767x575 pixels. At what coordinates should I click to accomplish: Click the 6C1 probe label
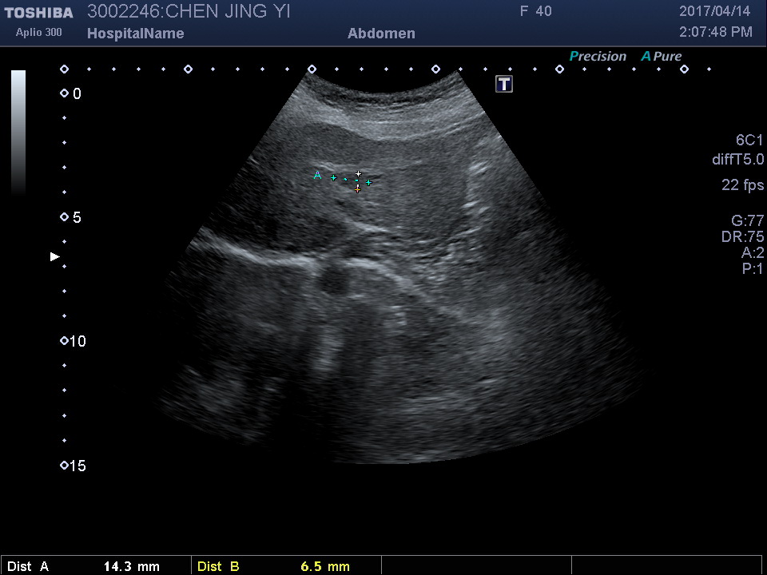click(x=749, y=141)
